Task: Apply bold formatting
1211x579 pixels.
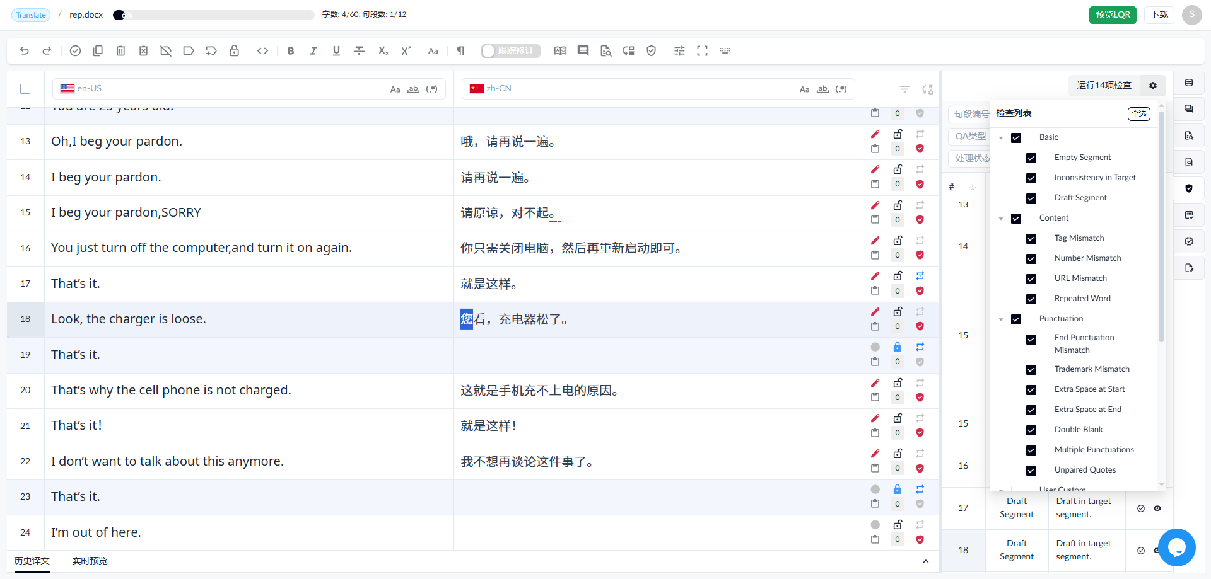Action: tap(291, 51)
